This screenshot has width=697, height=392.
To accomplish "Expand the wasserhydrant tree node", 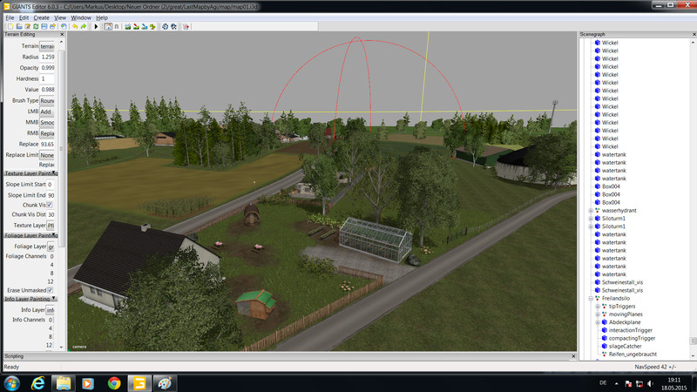I will [x=591, y=210].
